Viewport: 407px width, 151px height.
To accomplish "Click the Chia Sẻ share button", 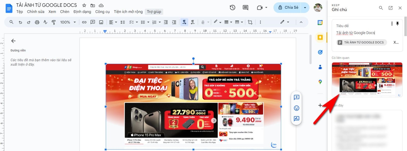I will pos(288,8).
